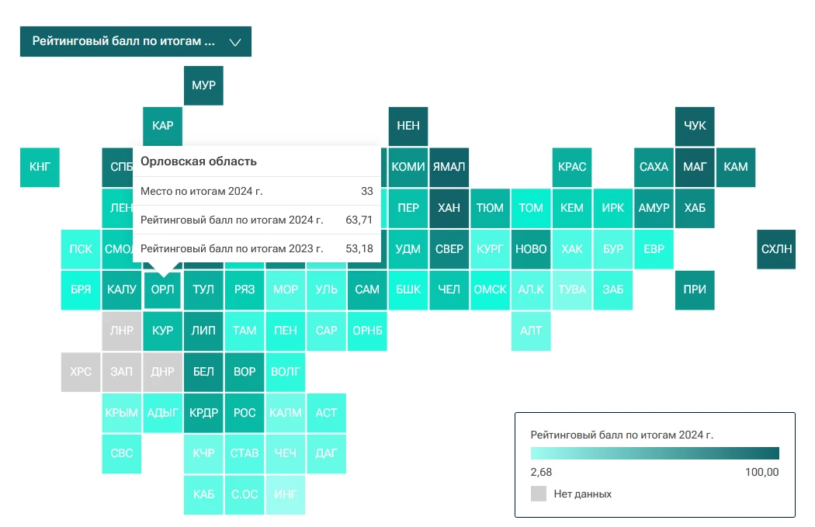Select the ТУВА region tile

coord(572,290)
